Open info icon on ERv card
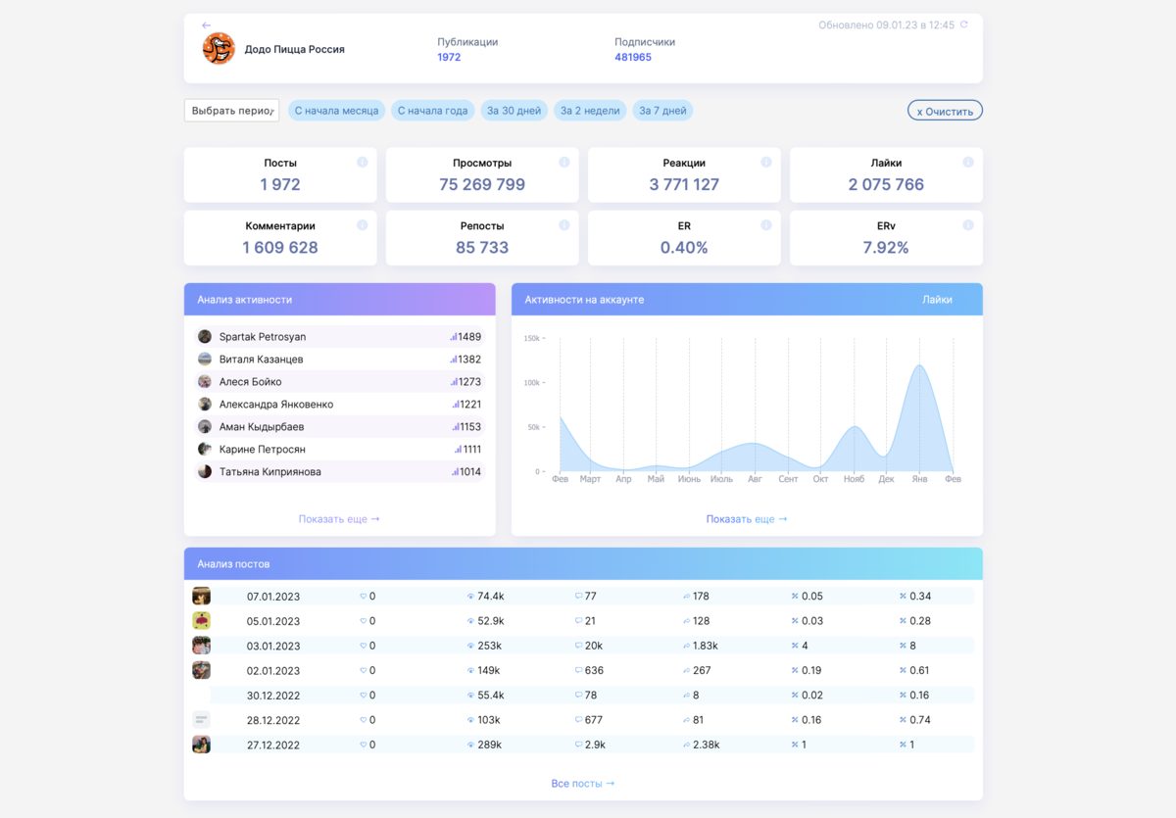This screenshot has height=818, width=1176. click(968, 225)
